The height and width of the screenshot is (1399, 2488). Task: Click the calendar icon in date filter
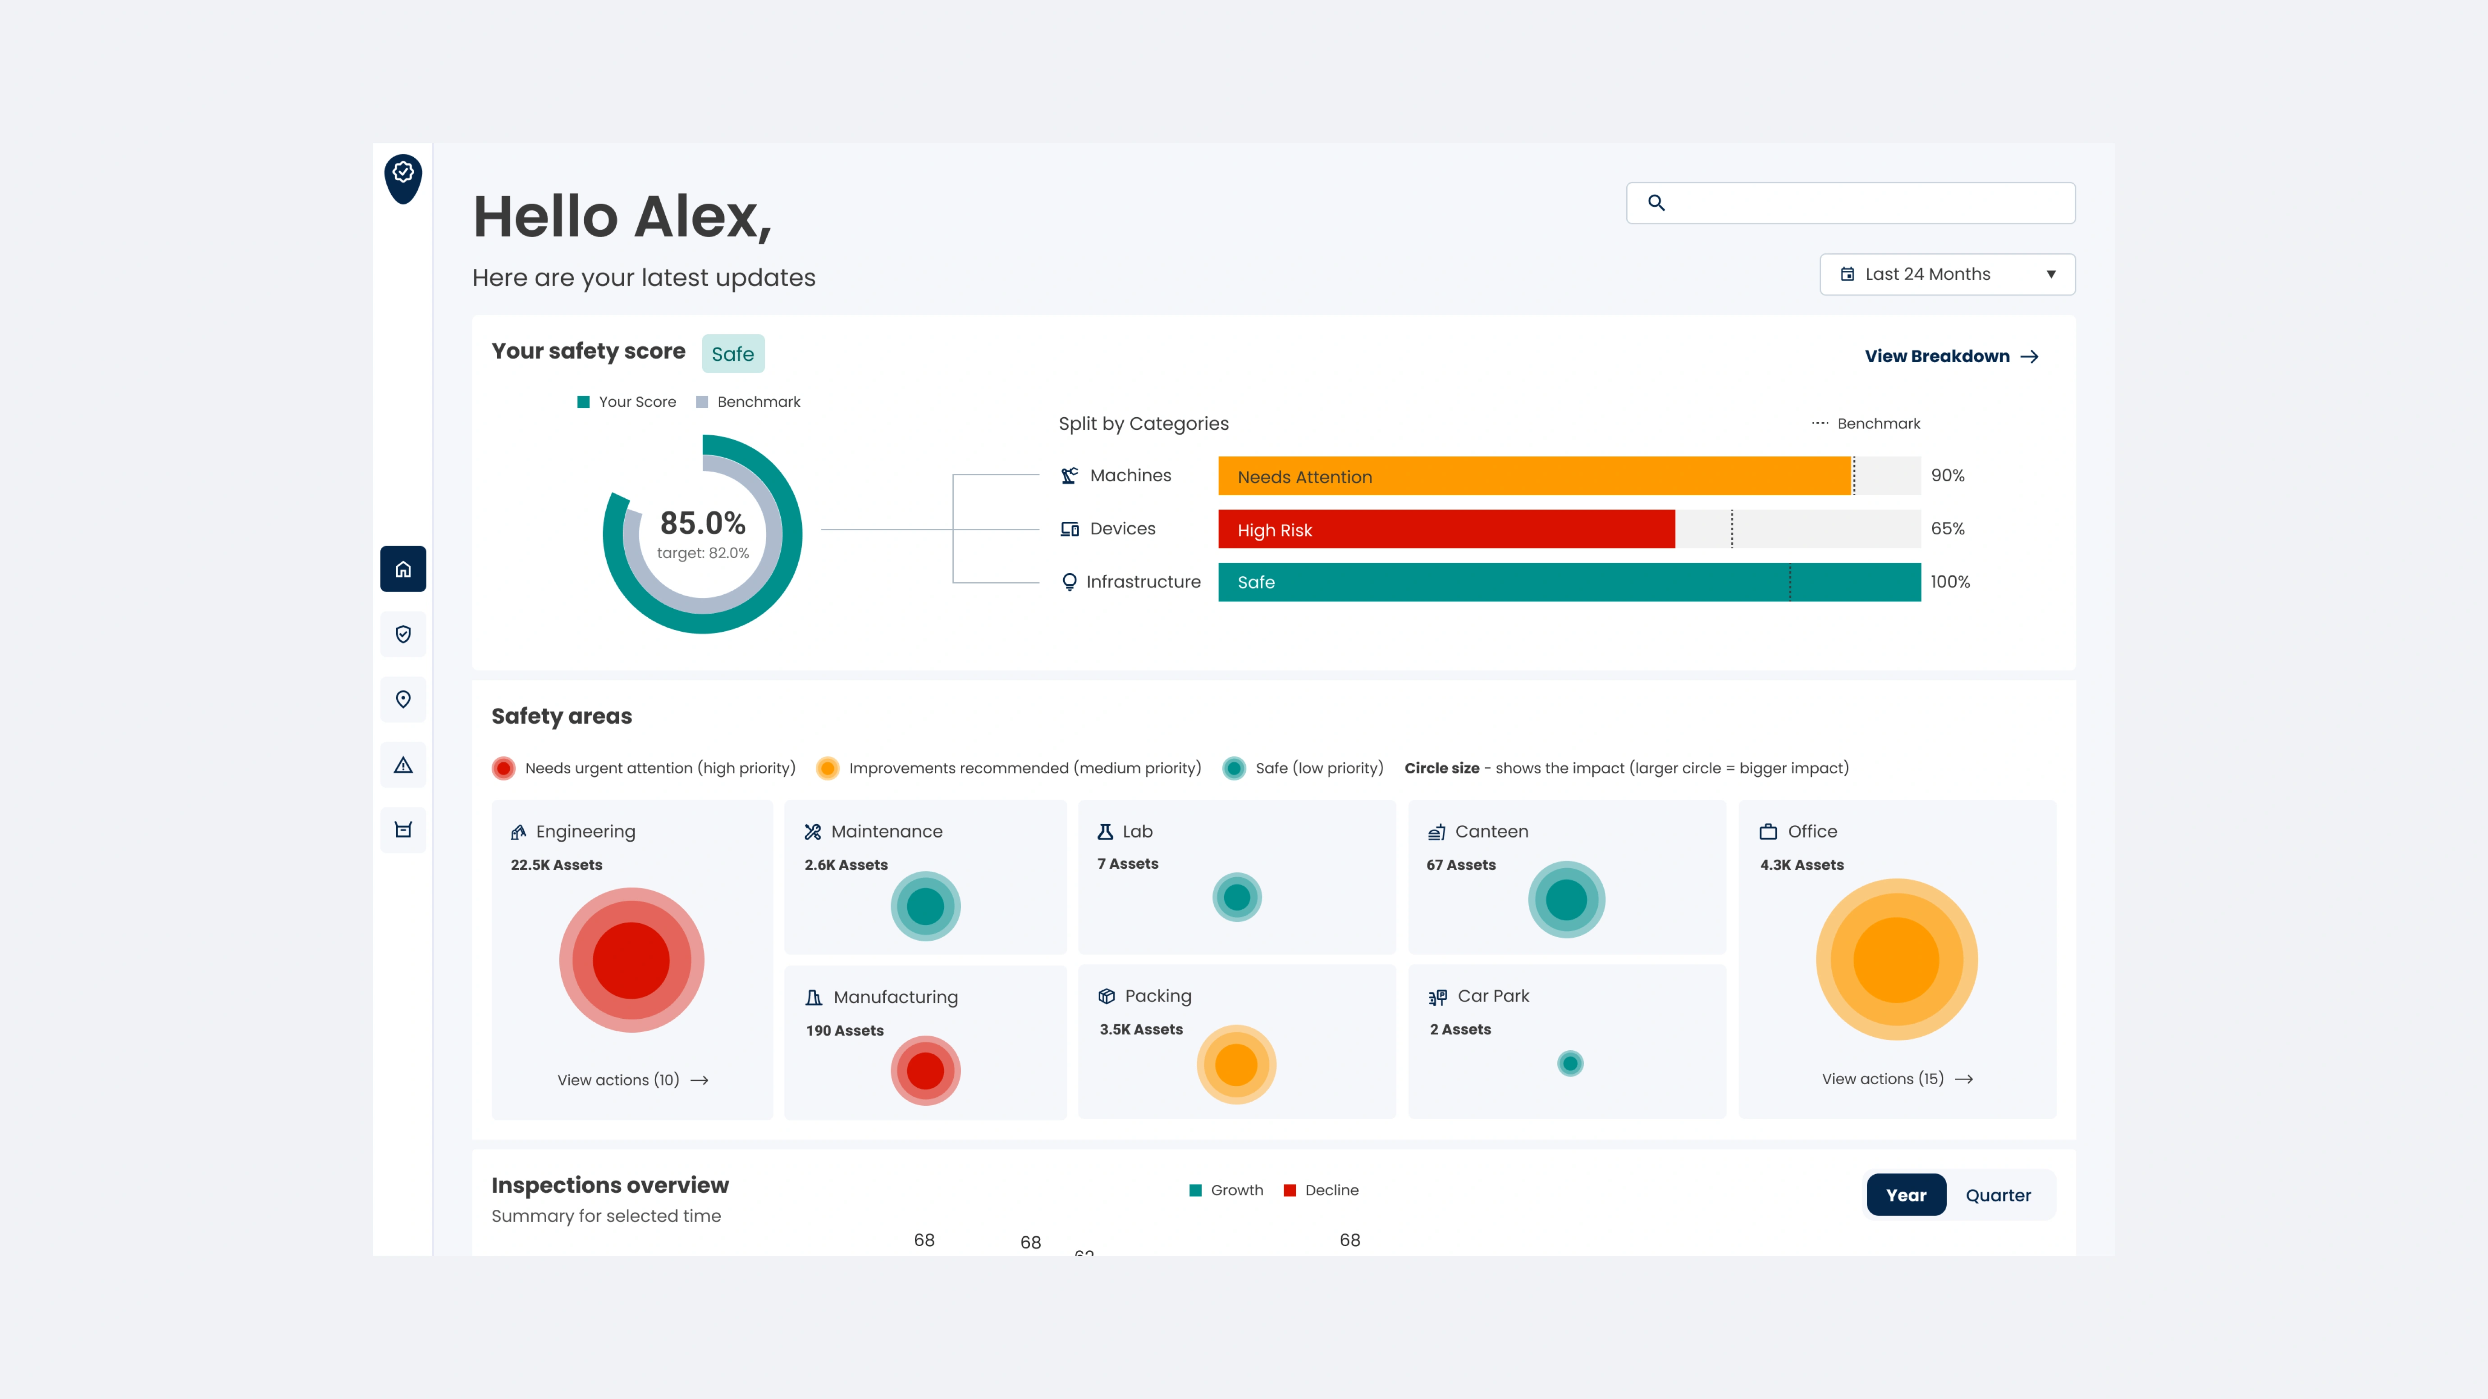pos(1847,274)
